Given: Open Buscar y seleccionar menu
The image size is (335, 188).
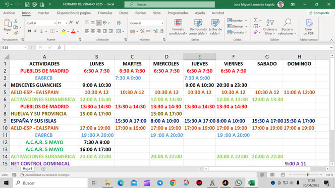Looking at the screenshot, I should 287,27.
